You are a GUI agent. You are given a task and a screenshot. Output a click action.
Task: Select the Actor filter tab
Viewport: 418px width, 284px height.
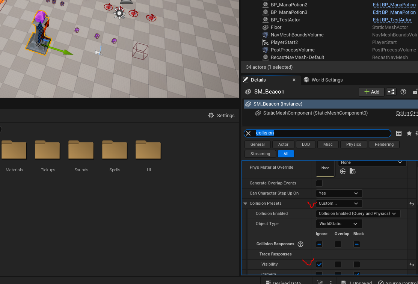coord(283,144)
